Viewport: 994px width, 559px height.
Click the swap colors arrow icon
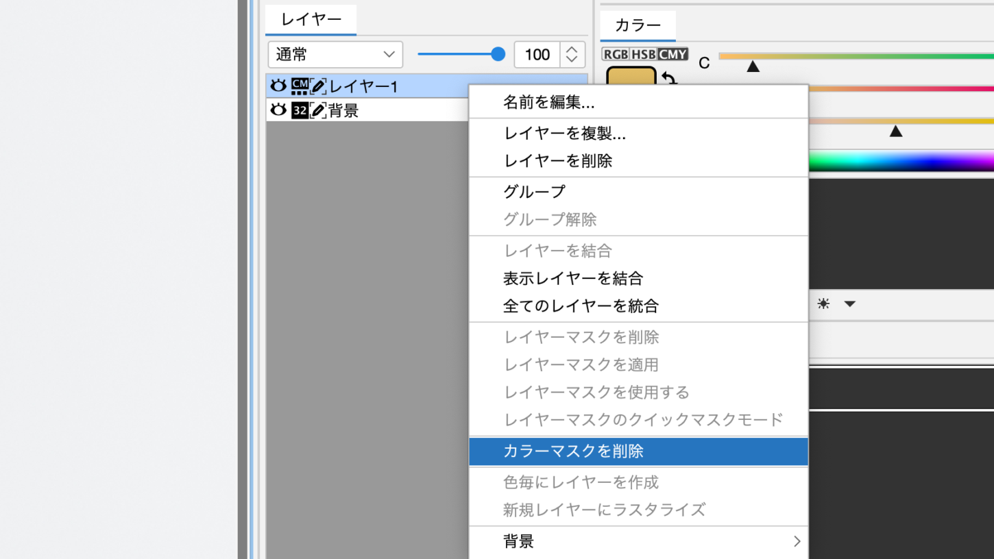pos(669,79)
